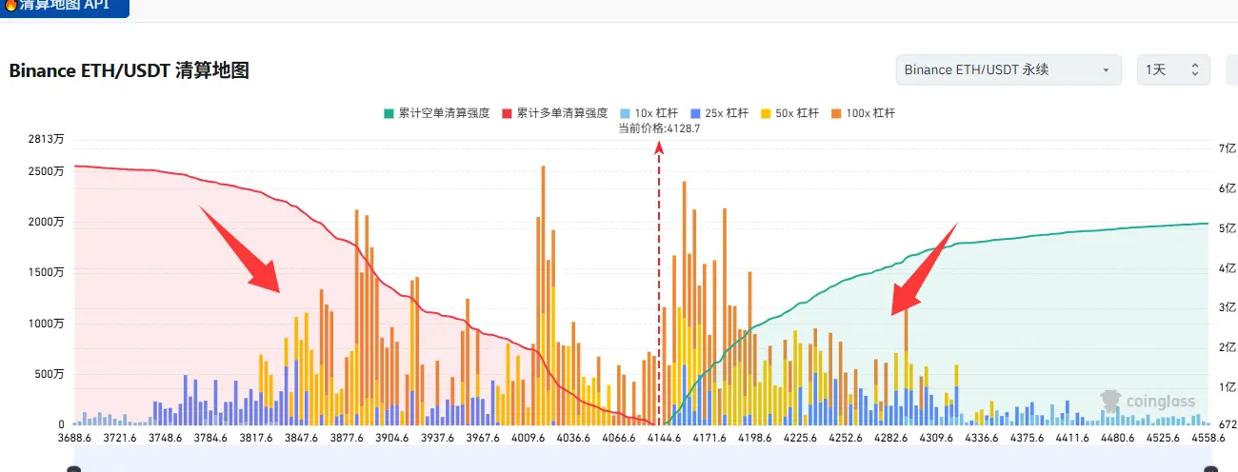This screenshot has width=1238, height=472.
Task: Open the 1天 time range selector
Action: pyautogui.click(x=1173, y=69)
